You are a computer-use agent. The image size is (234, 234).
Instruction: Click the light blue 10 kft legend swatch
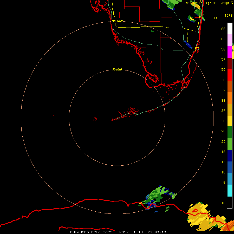(x=230, y=179)
